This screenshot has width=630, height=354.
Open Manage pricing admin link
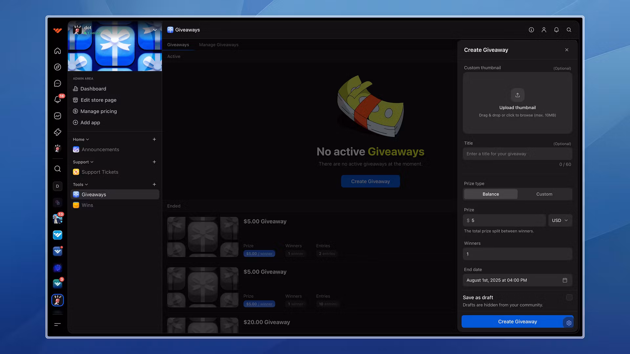click(x=98, y=111)
